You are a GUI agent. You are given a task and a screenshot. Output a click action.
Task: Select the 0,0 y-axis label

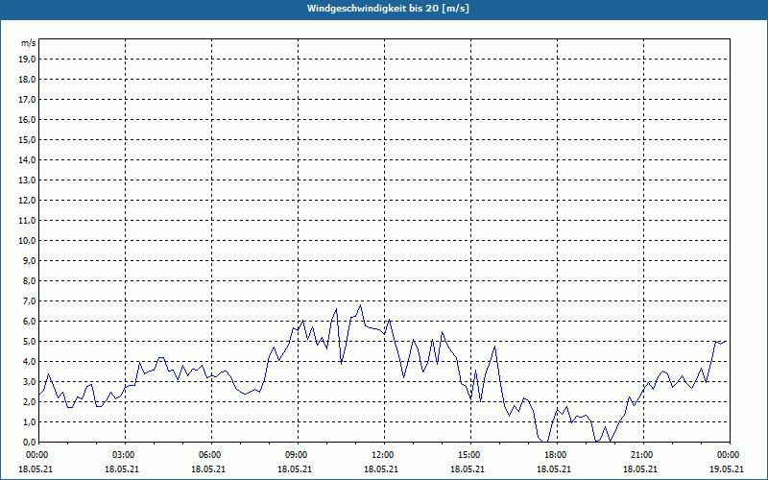coord(30,443)
